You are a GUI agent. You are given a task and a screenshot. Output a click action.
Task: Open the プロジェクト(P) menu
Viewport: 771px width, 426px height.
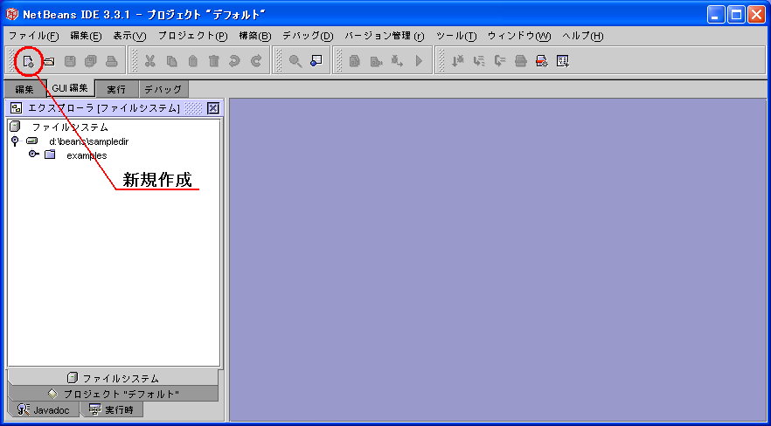tap(192, 37)
